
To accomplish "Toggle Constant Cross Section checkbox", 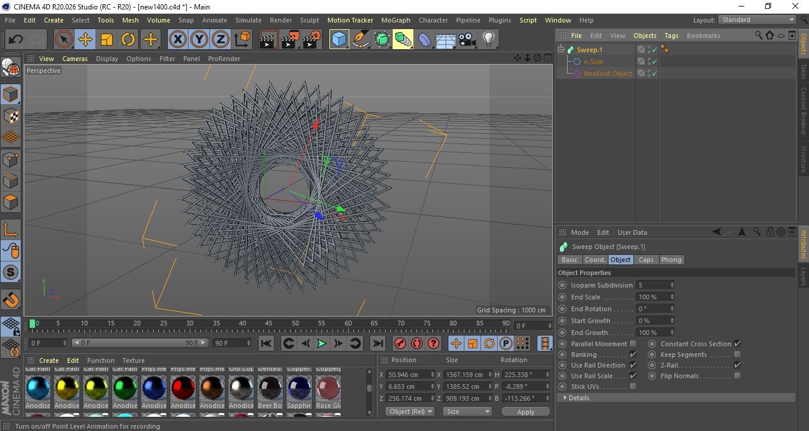I will click(737, 344).
